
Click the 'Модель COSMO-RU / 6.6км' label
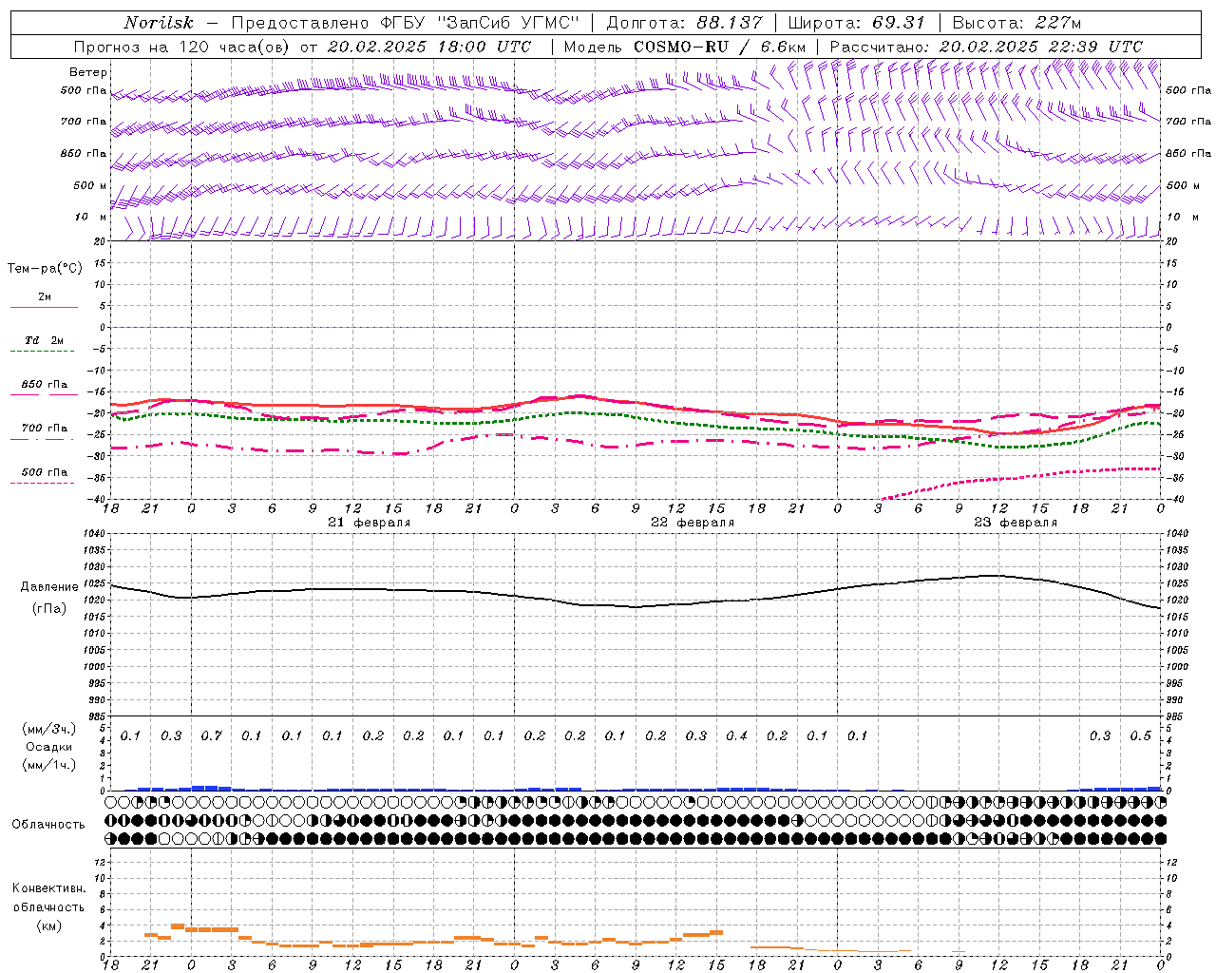click(x=685, y=47)
